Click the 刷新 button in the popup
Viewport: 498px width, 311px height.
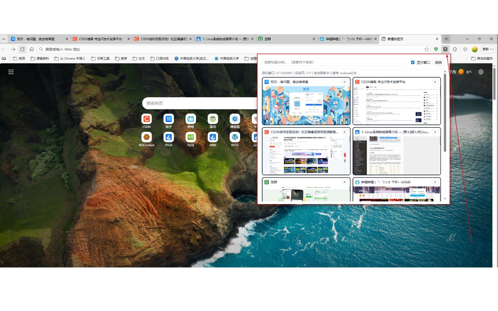click(438, 62)
